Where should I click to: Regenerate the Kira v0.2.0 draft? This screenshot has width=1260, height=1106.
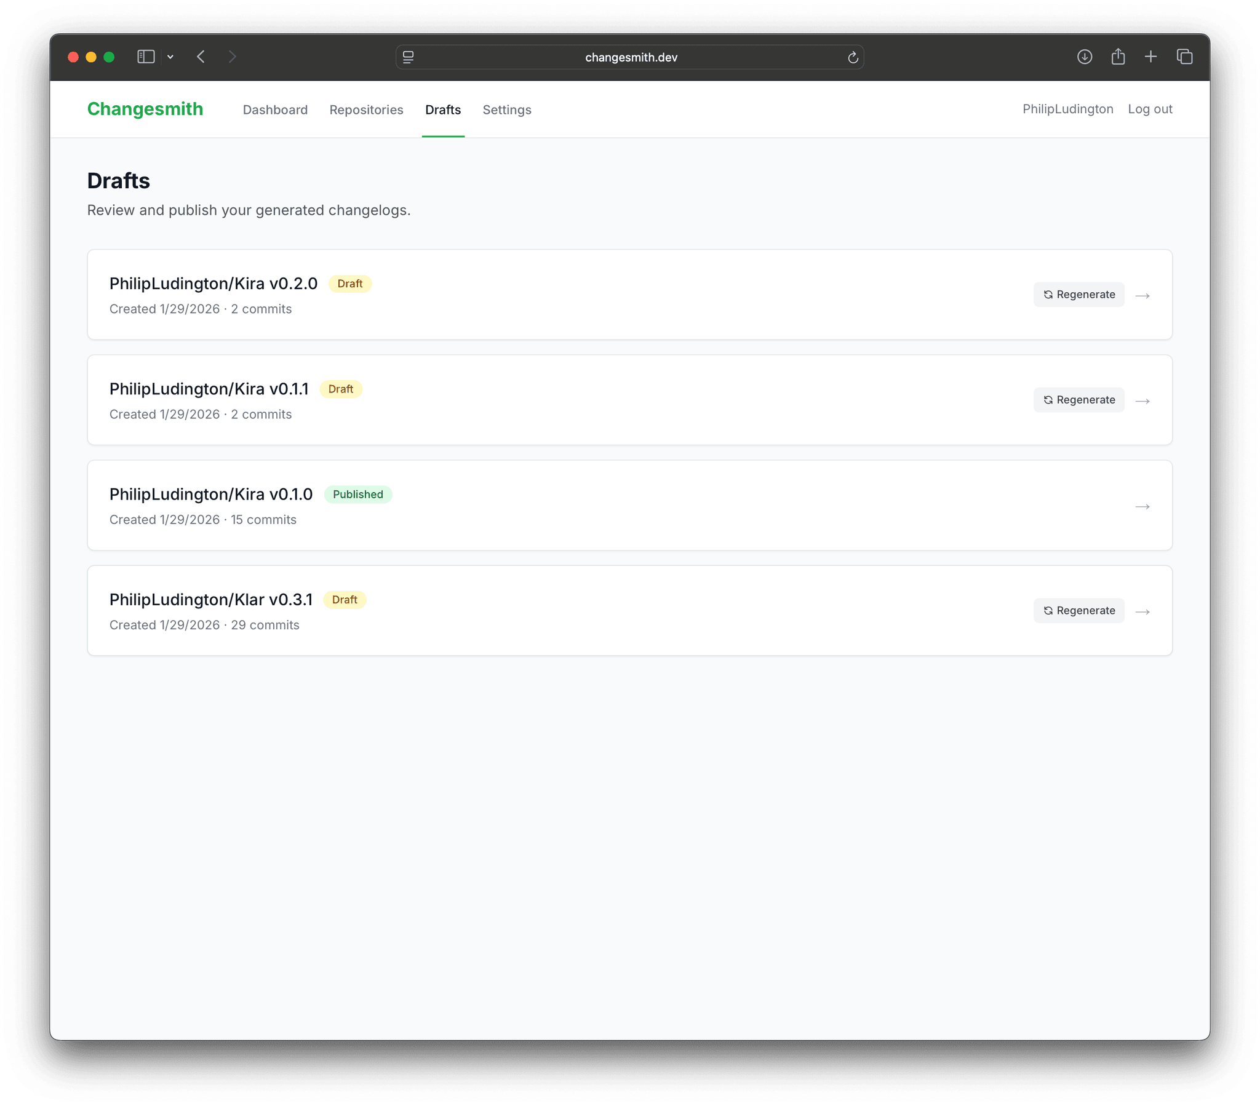coord(1079,295)
